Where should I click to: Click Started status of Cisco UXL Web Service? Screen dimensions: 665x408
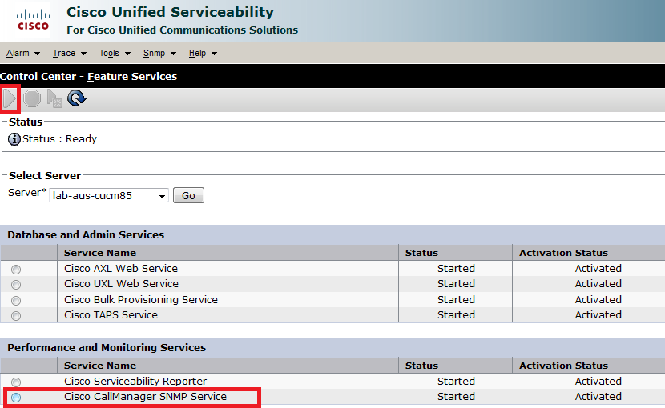[456, 283]
